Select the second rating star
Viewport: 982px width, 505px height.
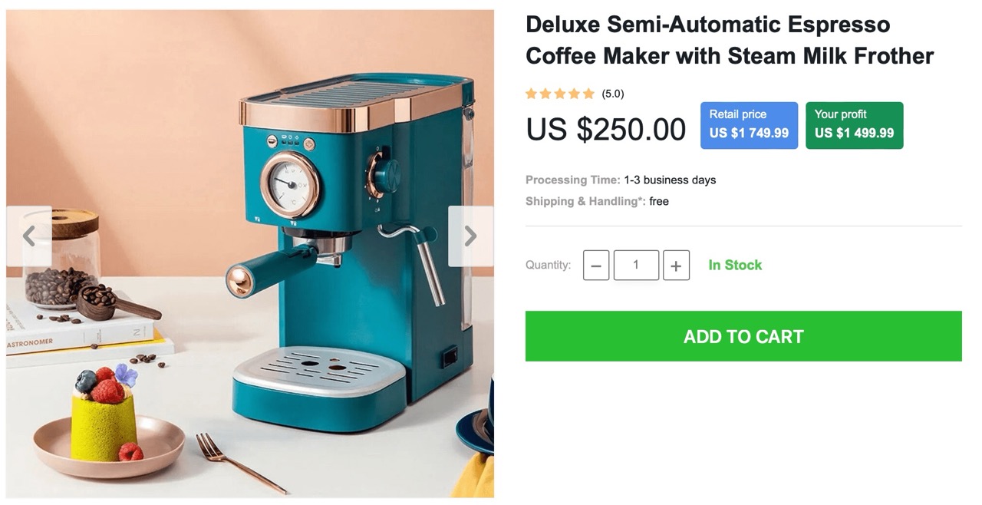tap(545, 94)
